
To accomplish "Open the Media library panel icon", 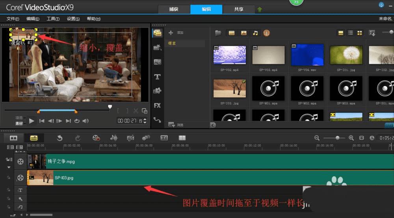I will pos(158,33).
